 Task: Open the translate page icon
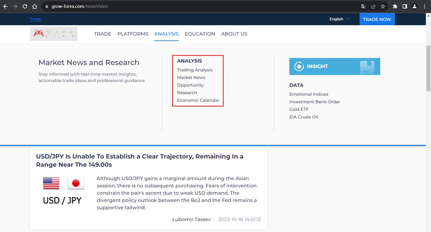pyautogui.click(x=363, y=6)
